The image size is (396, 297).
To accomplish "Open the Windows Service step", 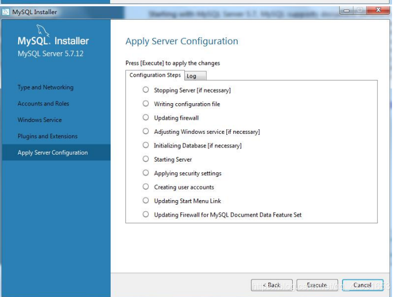I will click(40, 120).
